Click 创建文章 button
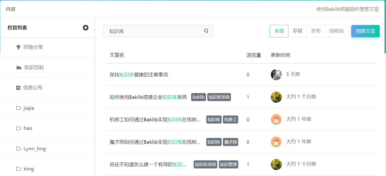 (x=365, y=31)
